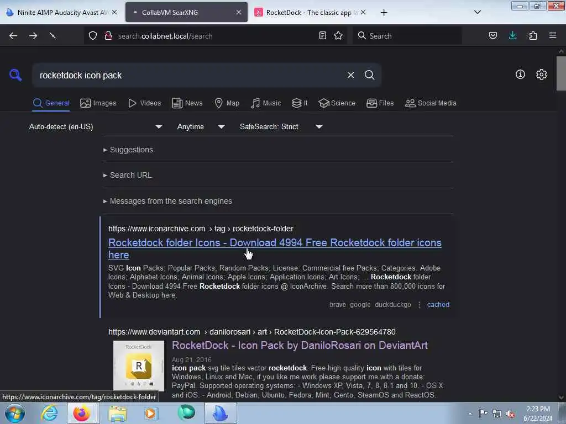Image resolution: width=566 pixels, height=424 pixels.
Task: Open a new browser tab
Action: click(x=384, y=13)
